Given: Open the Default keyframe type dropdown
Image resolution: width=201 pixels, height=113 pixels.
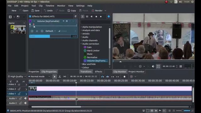Looking at the screenshot, I should click(51, 31).
